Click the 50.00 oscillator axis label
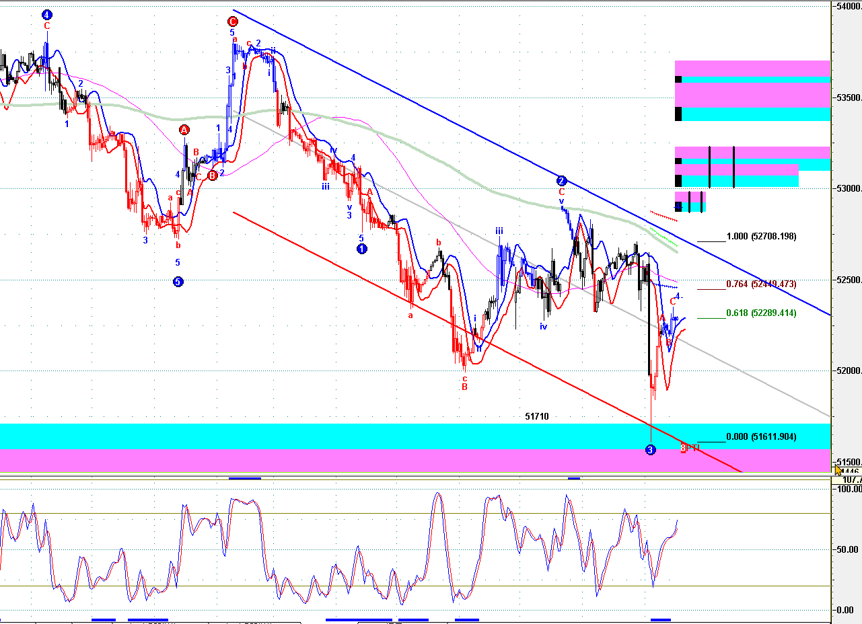 click(x=848, y=549)
